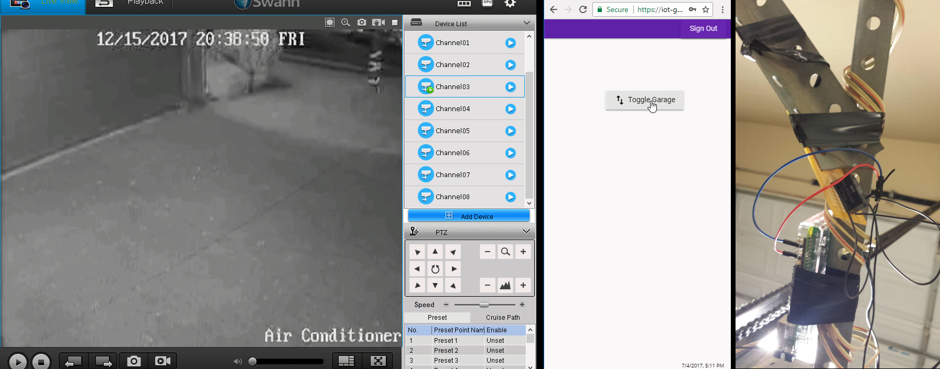Image resolution: width=940 pixels, height=369 pixels.
Task: Move PTZ camera diagonally up-right
Action: tap(453, 252)
